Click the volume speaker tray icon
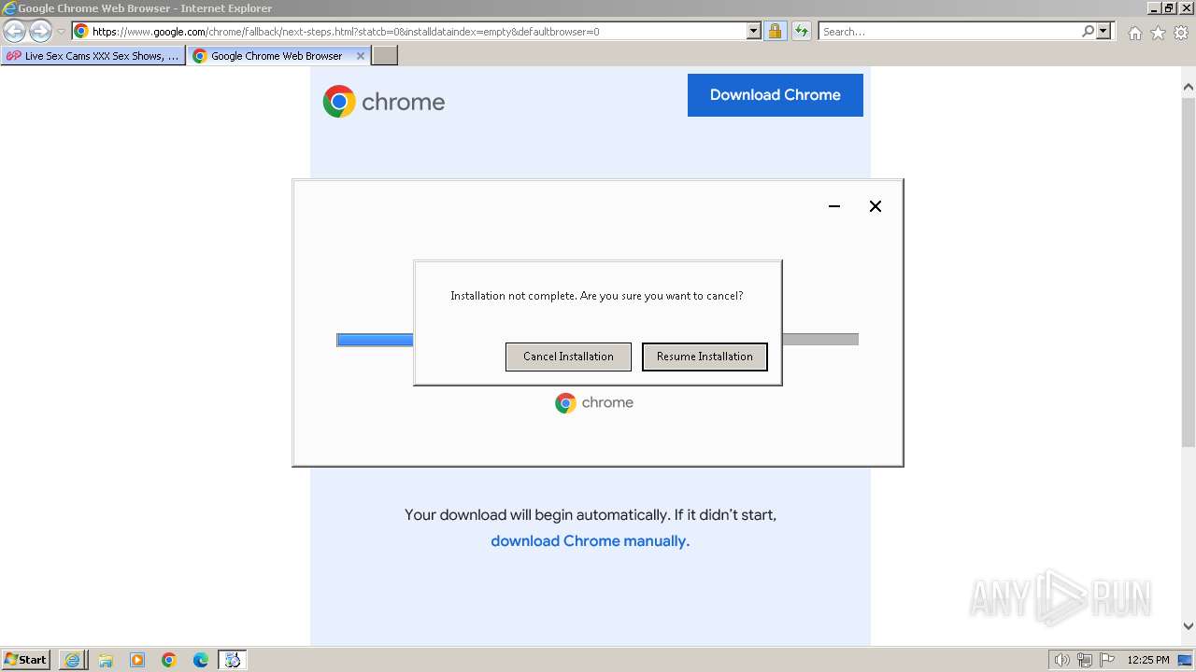This screenshot has width=1196, height=672. [1062, 660]
